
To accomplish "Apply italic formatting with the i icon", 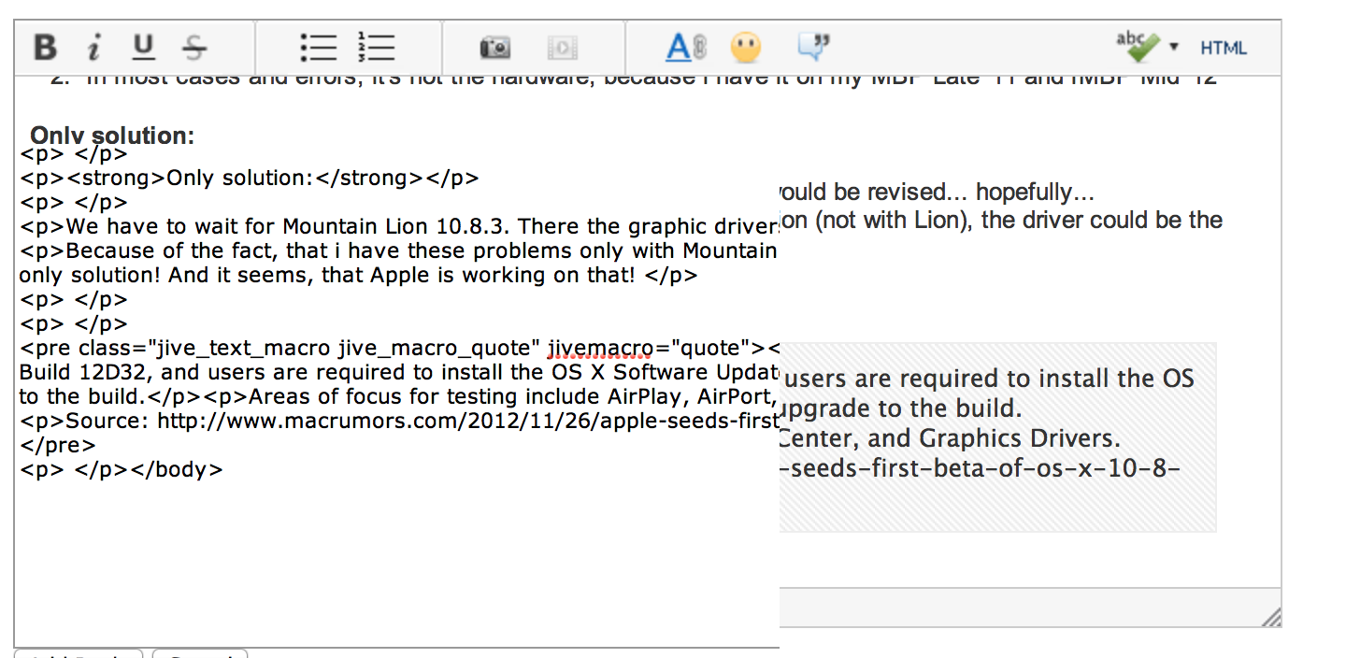I will [x=93, y=47].
